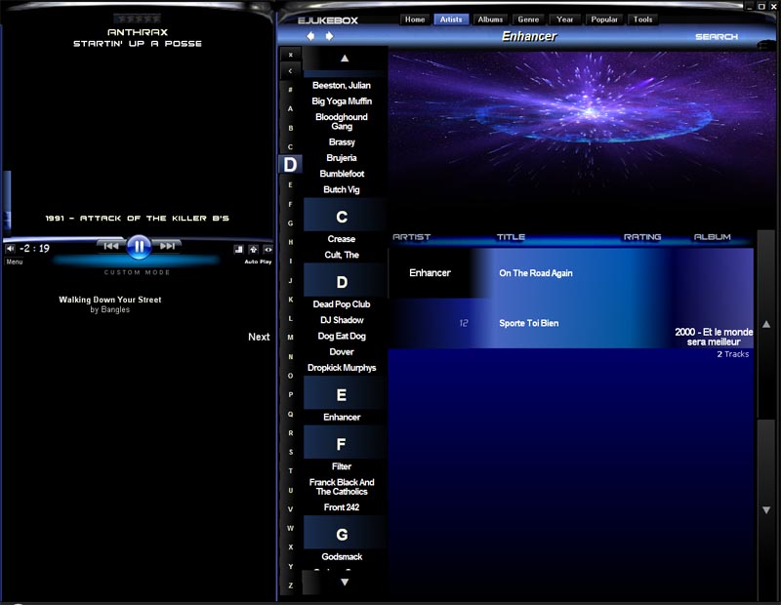Jump to letter M in index

(290, 338)
